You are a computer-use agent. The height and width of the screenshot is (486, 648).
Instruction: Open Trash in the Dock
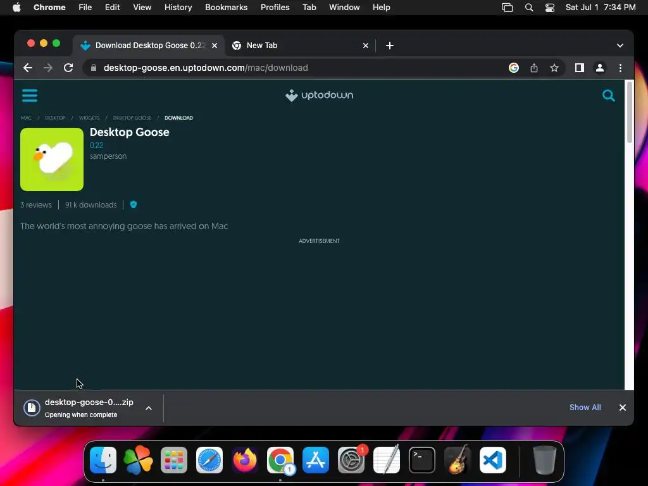point(545,460)
